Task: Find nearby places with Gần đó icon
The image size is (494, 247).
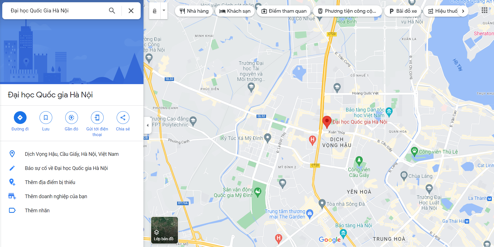Action: pos(71,118)
